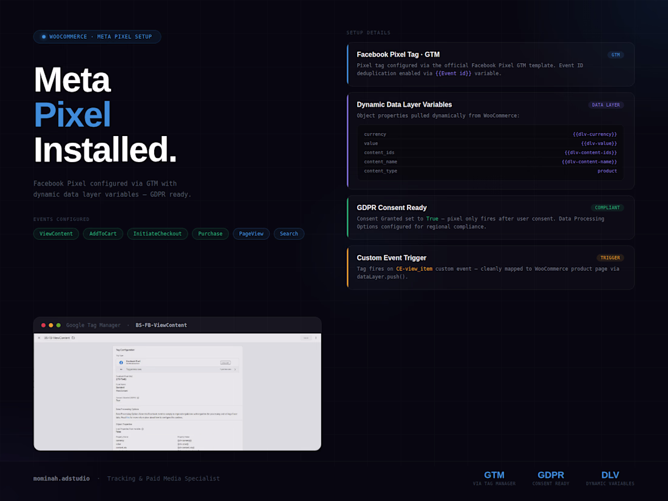Click the '{{Event id}}' variable text

[x=453, y=73]
